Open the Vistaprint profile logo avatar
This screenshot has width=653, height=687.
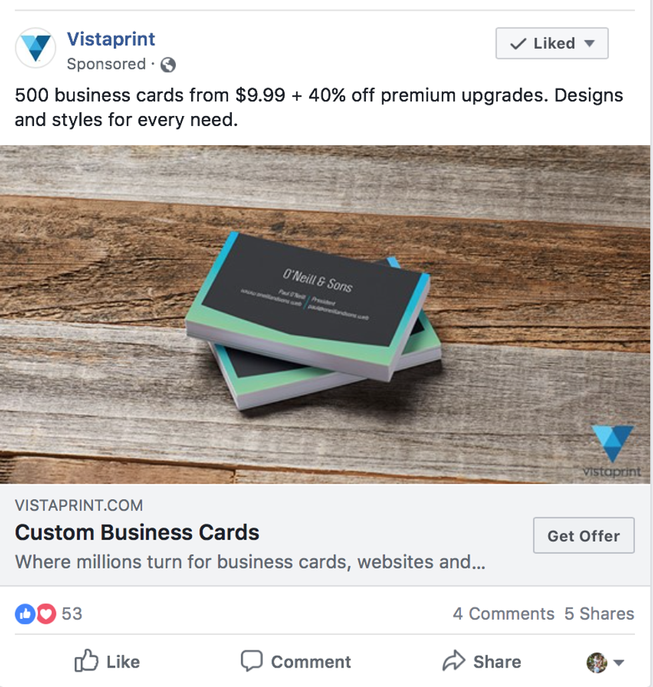click(x=35, y=48)
